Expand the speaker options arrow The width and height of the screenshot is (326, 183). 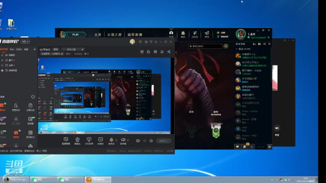coord(128,140)
